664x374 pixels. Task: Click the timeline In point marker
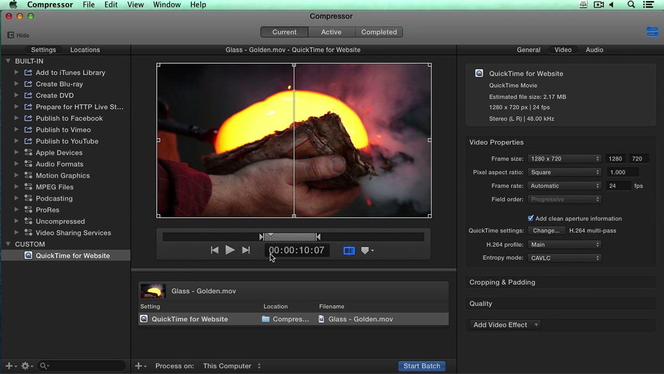point(261,237)
